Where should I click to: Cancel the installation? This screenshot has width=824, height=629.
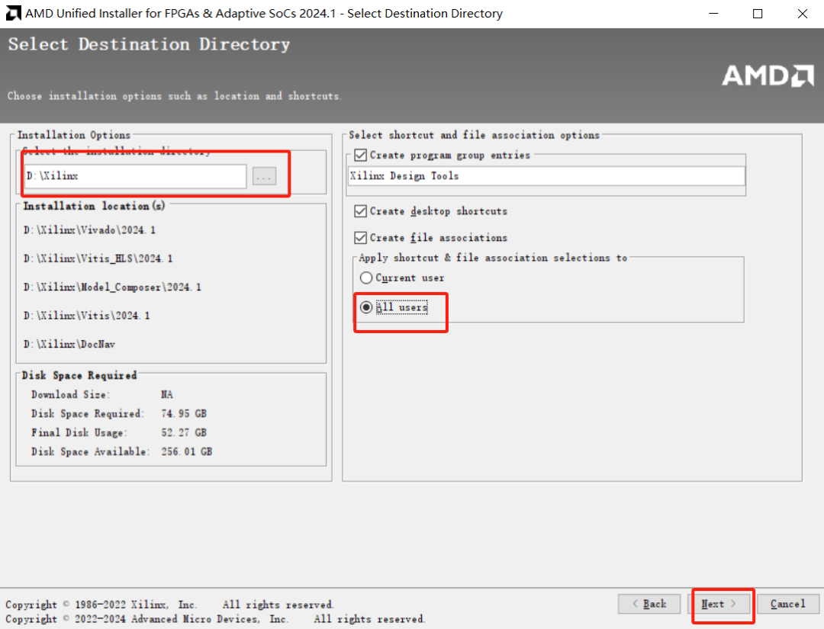tap(787, 603)
